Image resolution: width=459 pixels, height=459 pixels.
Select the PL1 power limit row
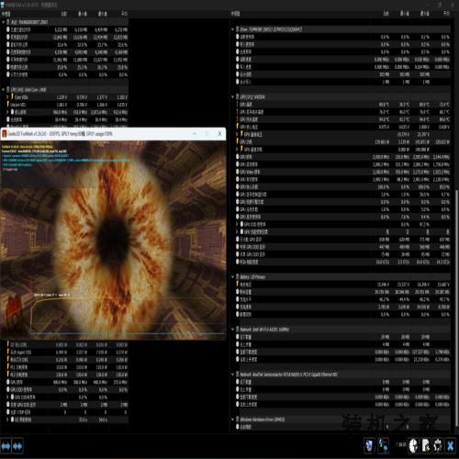pos(67,367)
